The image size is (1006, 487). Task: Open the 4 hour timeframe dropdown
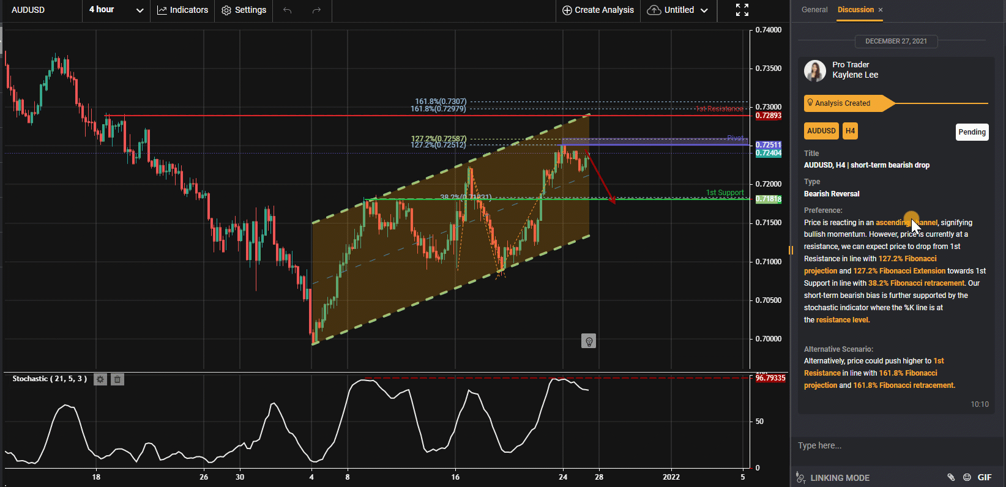[116, 10]
